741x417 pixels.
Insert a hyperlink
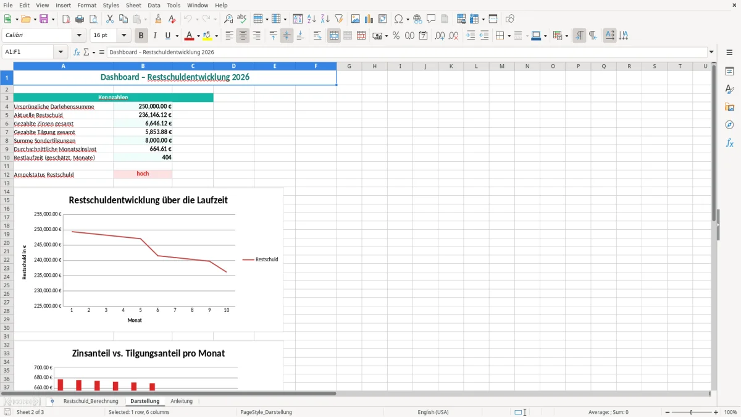[418, 19]
